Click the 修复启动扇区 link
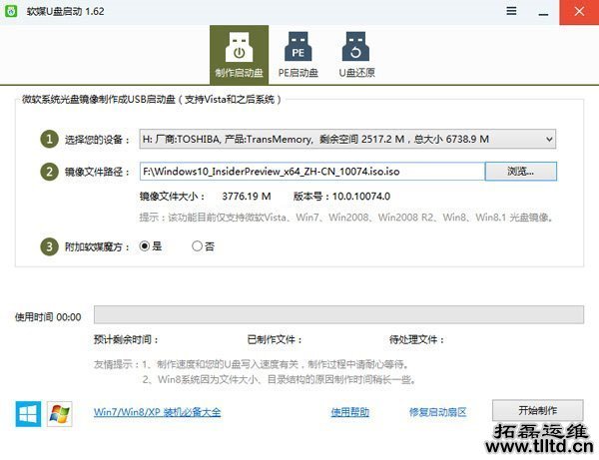 [x=438, y=412]
